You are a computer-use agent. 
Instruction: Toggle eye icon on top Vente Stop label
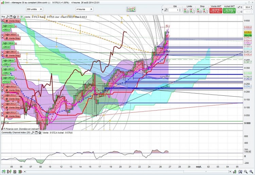[7, 21]
